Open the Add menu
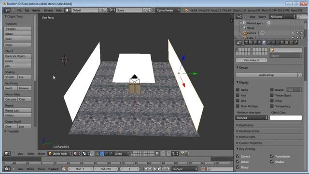 click(27, 10)
